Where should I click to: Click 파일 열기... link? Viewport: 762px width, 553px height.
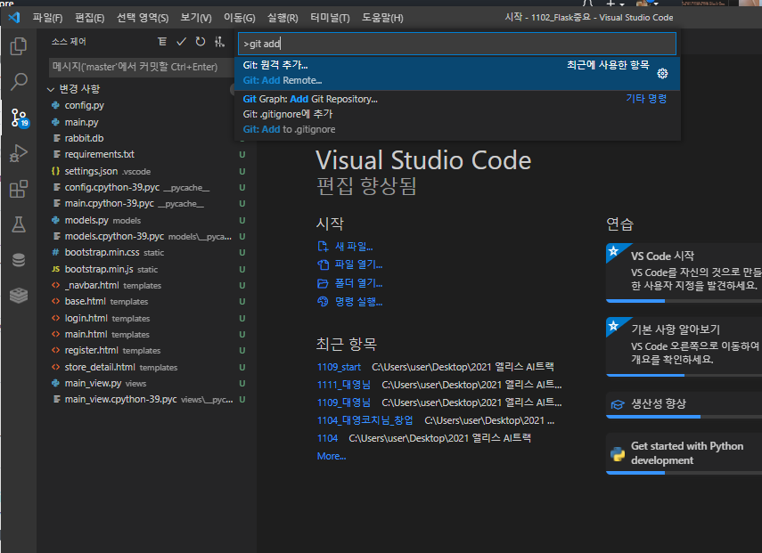click(x=358, y=264)
